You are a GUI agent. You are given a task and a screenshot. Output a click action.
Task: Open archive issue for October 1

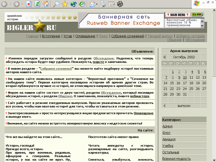[x=173, y=72]
